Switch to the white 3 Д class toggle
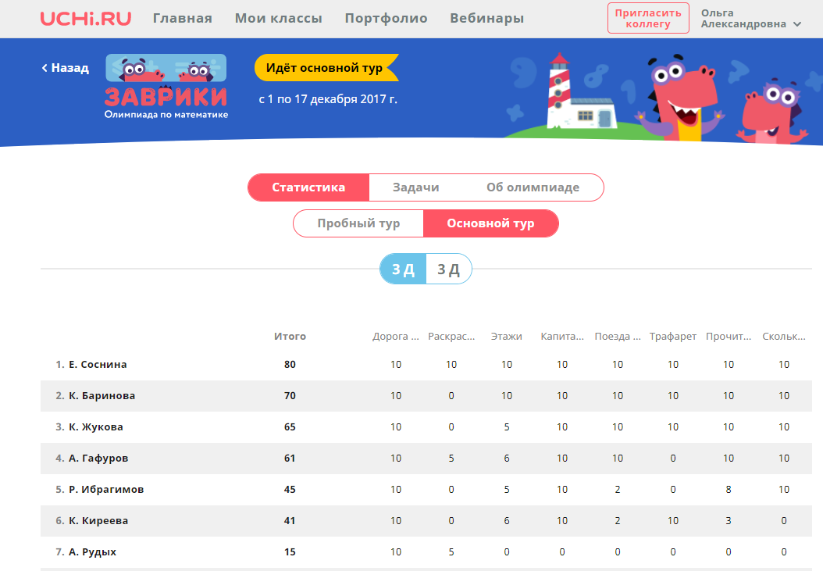The image size is (823, 571). tap(449, 269)
